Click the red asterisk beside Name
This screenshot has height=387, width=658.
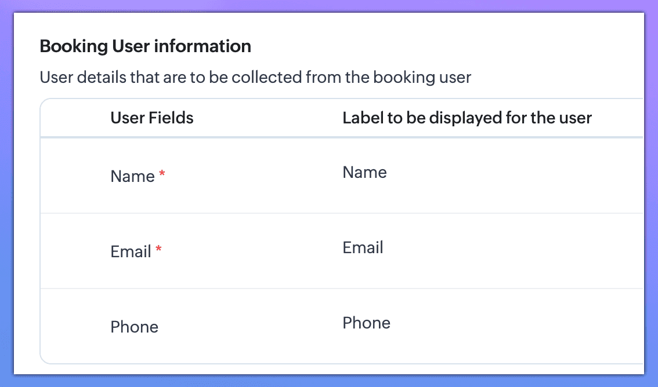pyautogui.click(x=162, y=174)
